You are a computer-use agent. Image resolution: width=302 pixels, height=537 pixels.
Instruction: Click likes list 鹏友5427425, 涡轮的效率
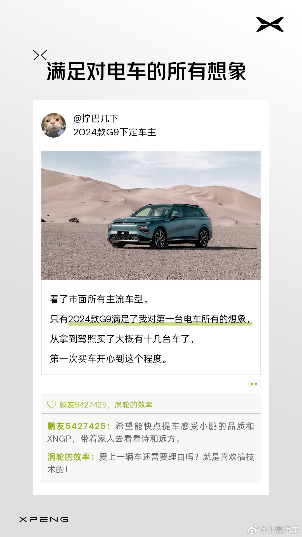[x=106, y=405]
